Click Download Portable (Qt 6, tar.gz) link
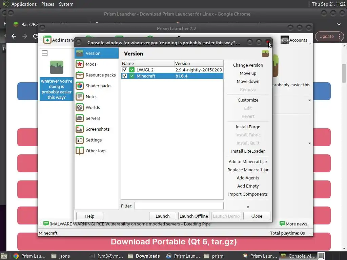 coord(174,242)
